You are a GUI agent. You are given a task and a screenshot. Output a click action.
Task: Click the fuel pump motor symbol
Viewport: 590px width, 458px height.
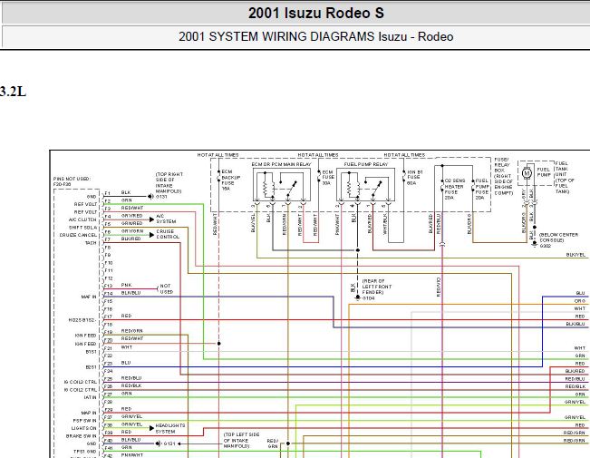click(x=527, y=173)
